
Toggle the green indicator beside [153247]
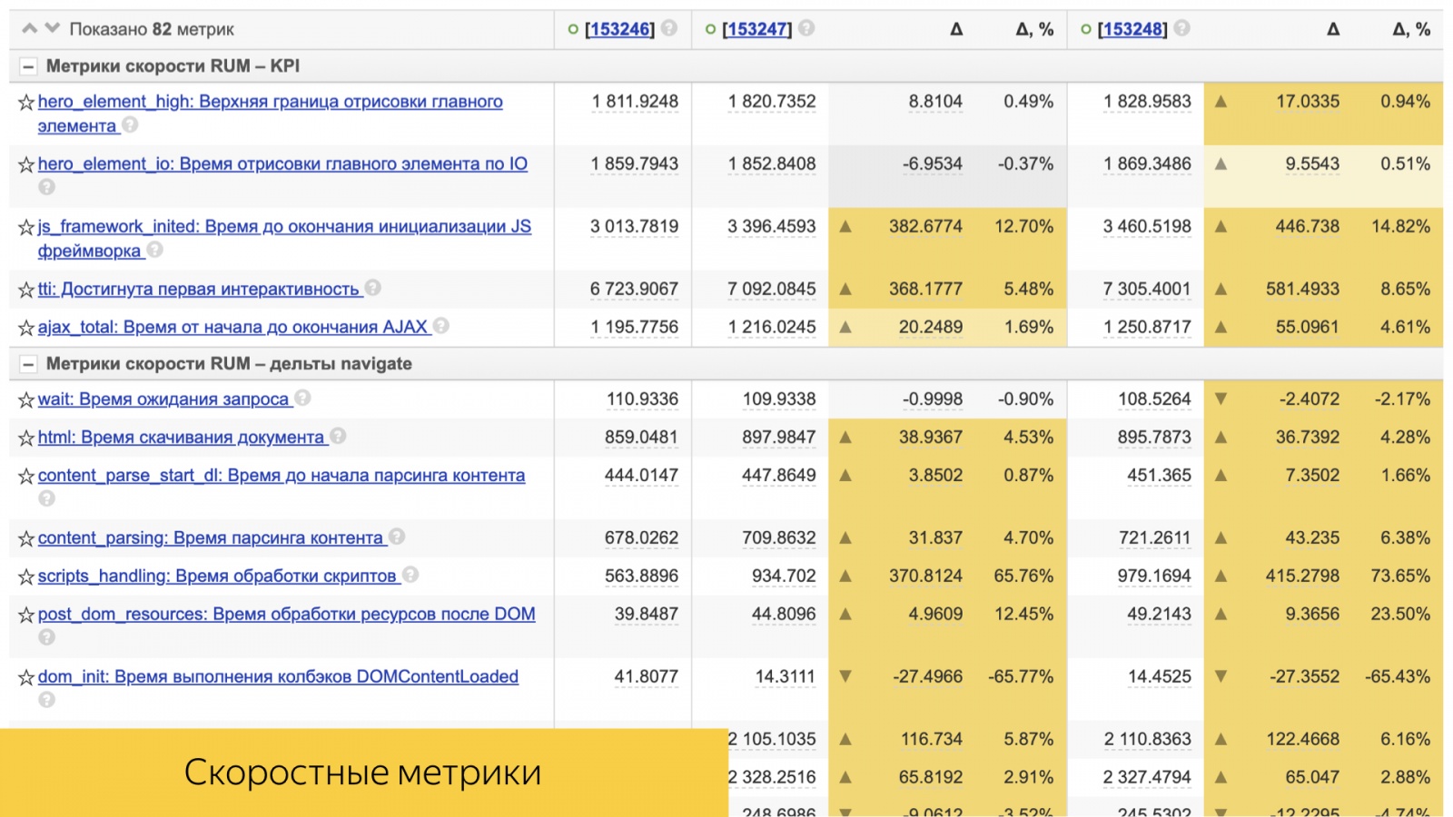tap(710, 28)
